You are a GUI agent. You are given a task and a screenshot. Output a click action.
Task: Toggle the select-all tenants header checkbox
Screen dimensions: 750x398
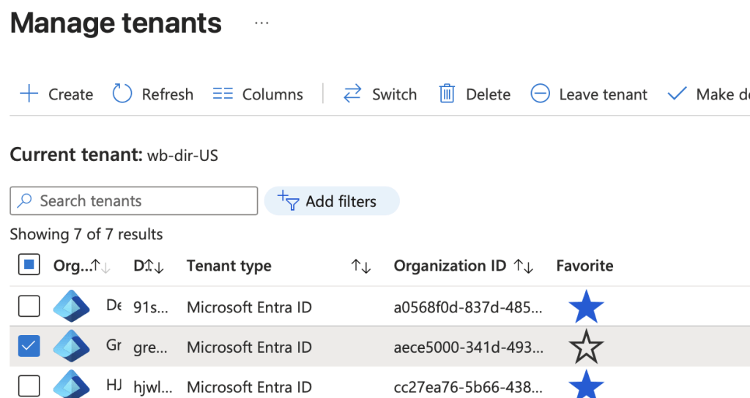29,266
